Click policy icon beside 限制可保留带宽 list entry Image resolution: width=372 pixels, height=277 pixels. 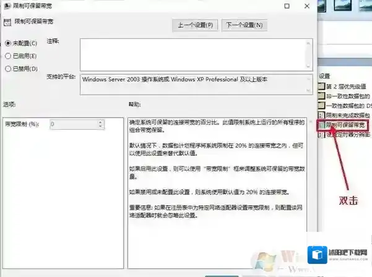(321, 125)
